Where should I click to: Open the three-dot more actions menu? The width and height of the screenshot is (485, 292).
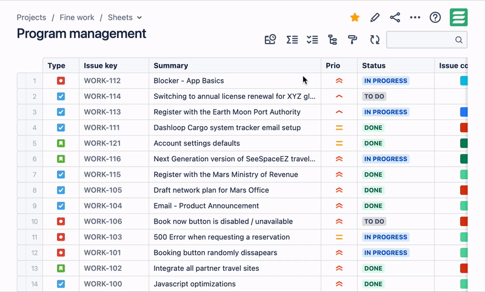pyautogui.click(x=415, y=18)
